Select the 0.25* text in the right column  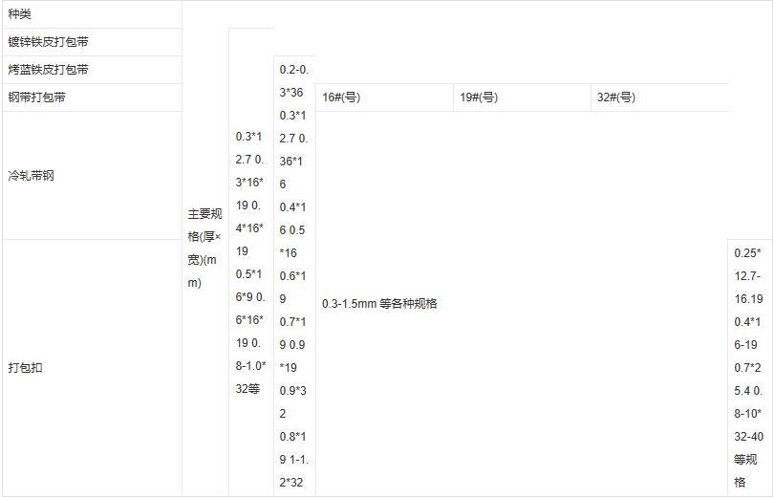click(x=747, y=253)
